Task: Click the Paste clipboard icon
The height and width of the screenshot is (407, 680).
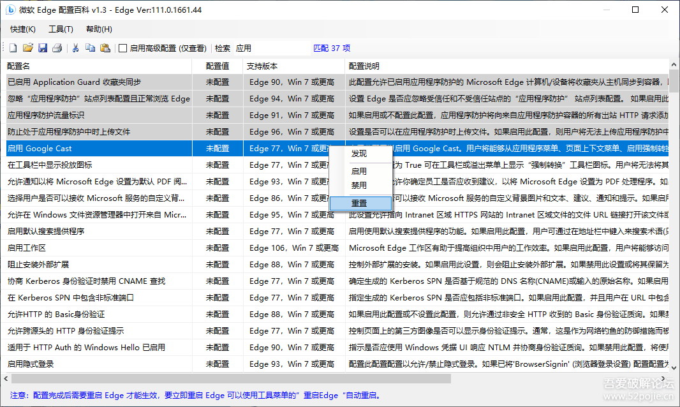Action: tap(105, 48)
